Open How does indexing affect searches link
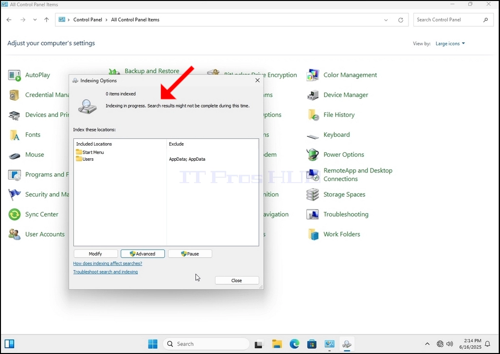 (108, 263)
